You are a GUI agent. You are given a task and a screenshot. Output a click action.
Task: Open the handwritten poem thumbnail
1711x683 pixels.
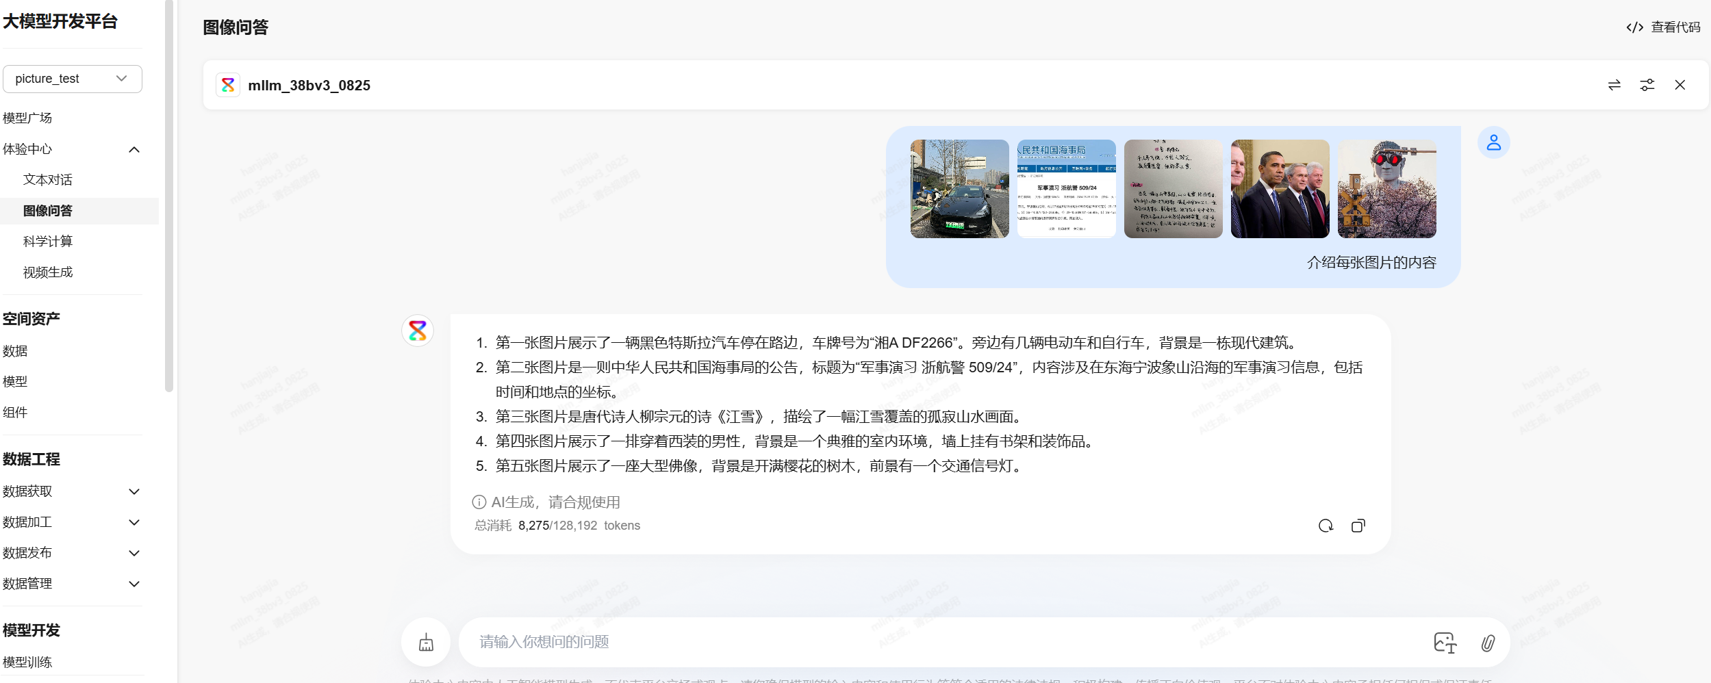(1173, 189)
